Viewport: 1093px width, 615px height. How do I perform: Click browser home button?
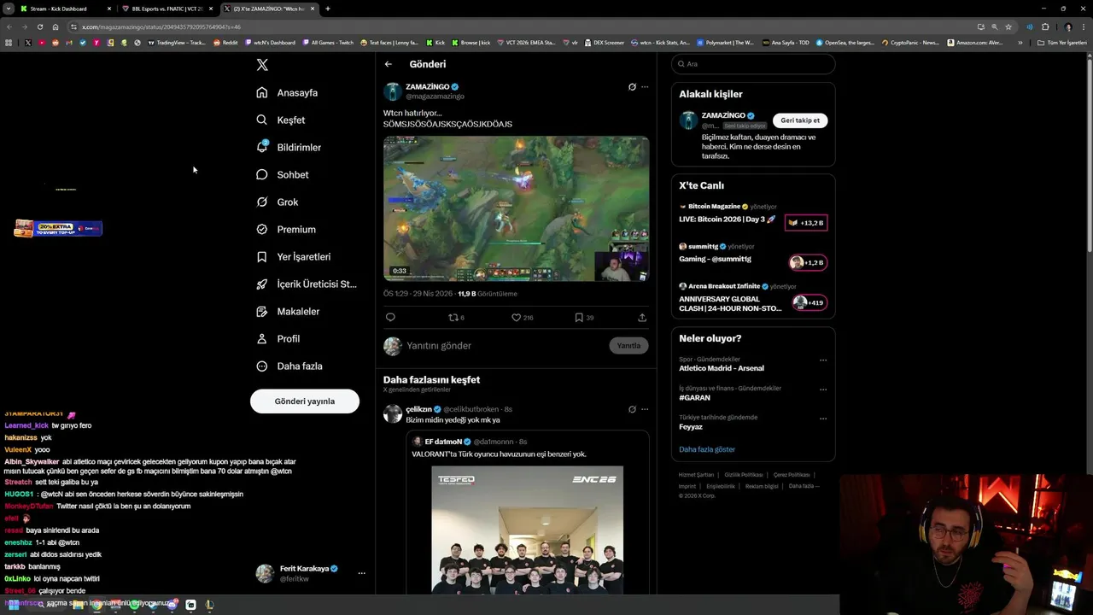(x=56, y=26)
